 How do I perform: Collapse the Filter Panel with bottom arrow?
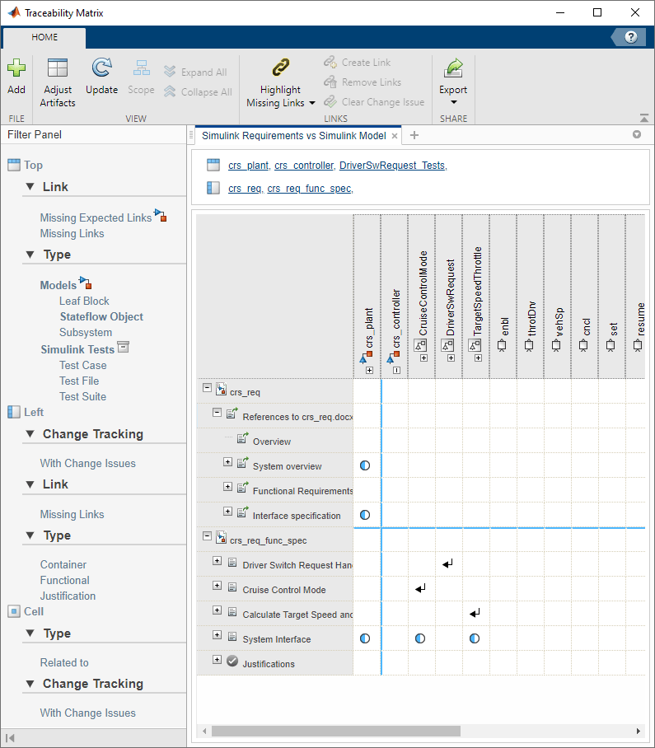click(x=10, y=738)
